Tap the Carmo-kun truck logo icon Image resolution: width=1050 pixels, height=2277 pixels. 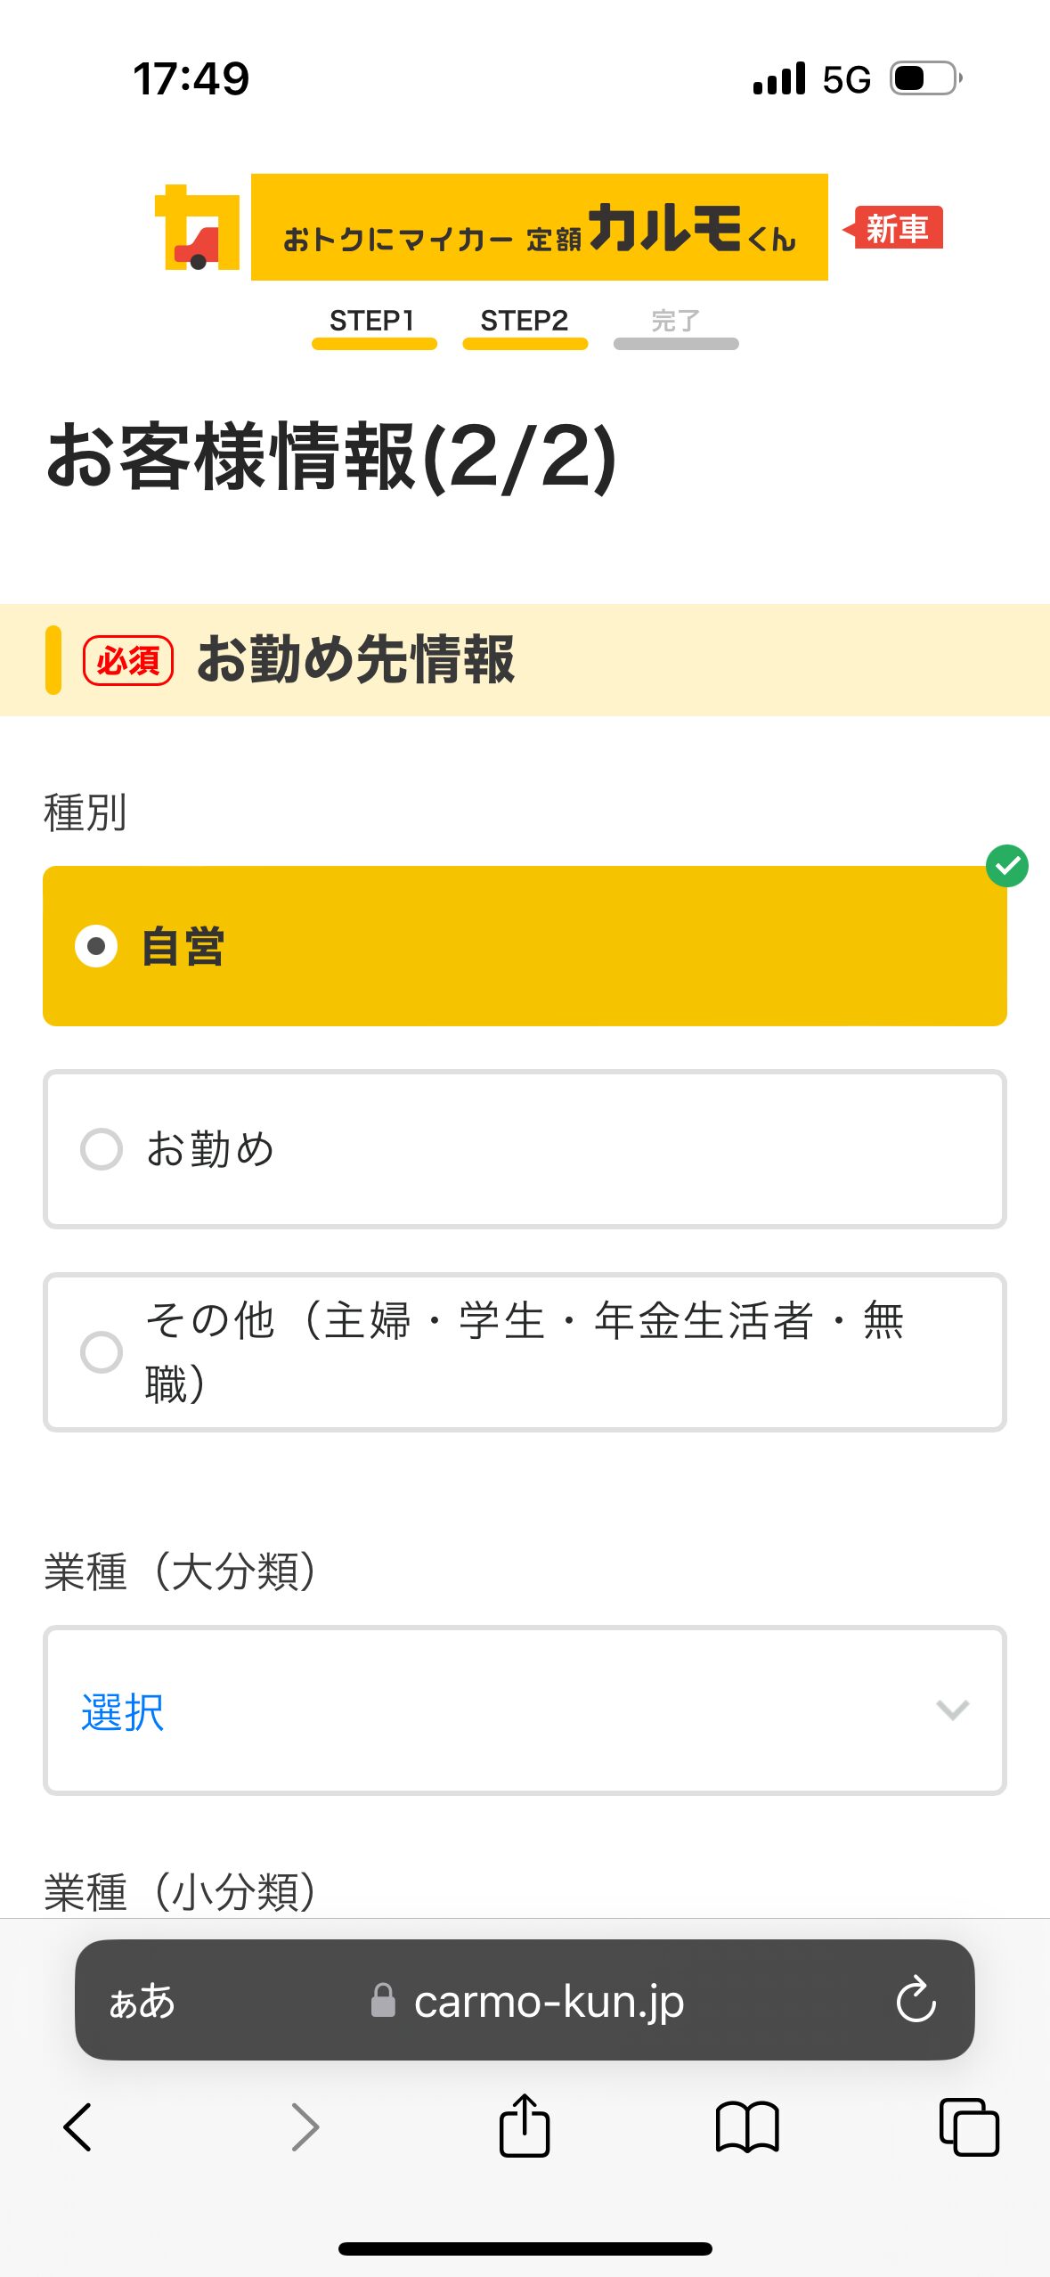coord(198,228)
